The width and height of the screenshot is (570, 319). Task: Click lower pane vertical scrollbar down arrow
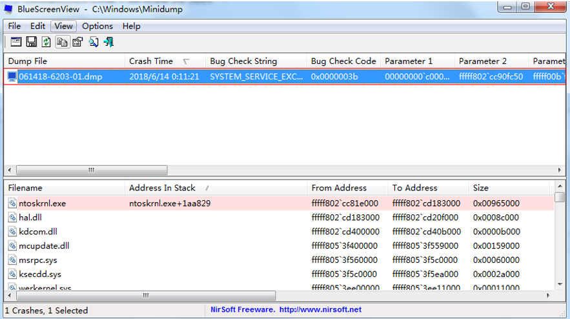click(560, 284)
